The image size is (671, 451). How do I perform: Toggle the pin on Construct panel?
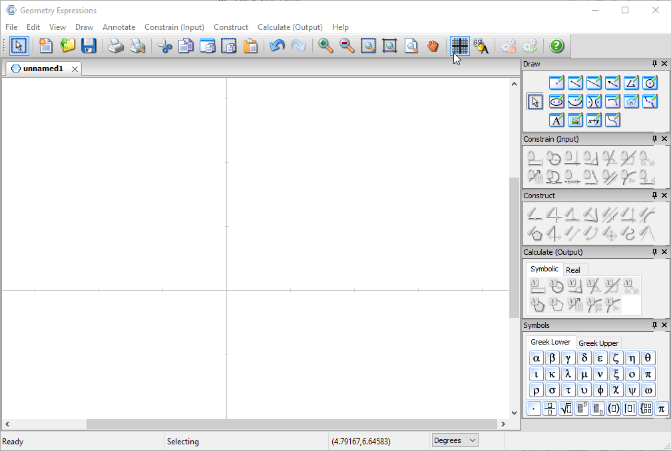tap(654, 196)
